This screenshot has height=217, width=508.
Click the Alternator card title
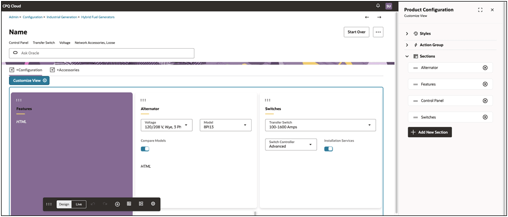150,109
